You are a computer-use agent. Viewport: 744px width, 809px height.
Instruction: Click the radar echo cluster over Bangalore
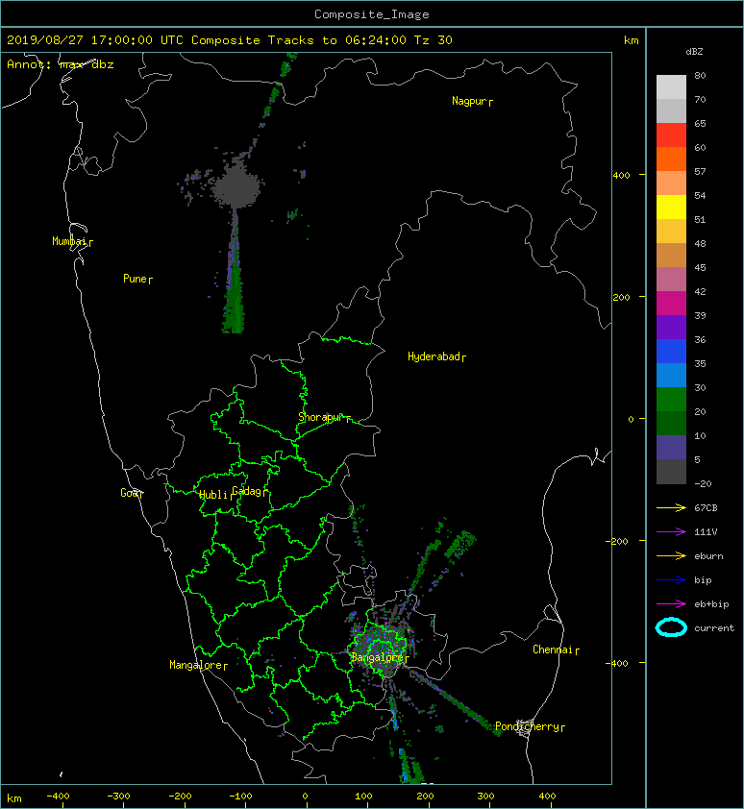click(x=381, y=645)
